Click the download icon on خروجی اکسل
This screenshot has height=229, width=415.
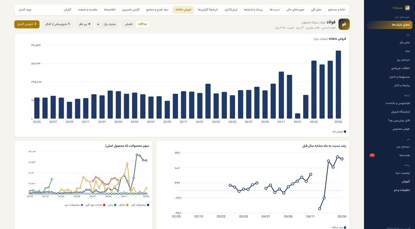point(35,24)
